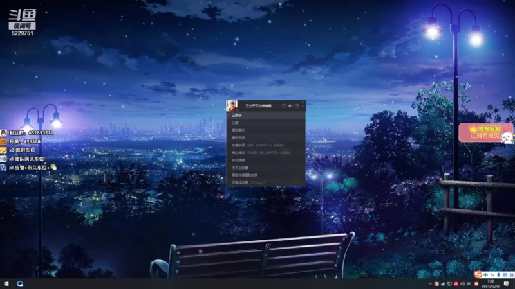515x289 pixels.
Task: Open the notification action center icon
Action: [506, 284]
